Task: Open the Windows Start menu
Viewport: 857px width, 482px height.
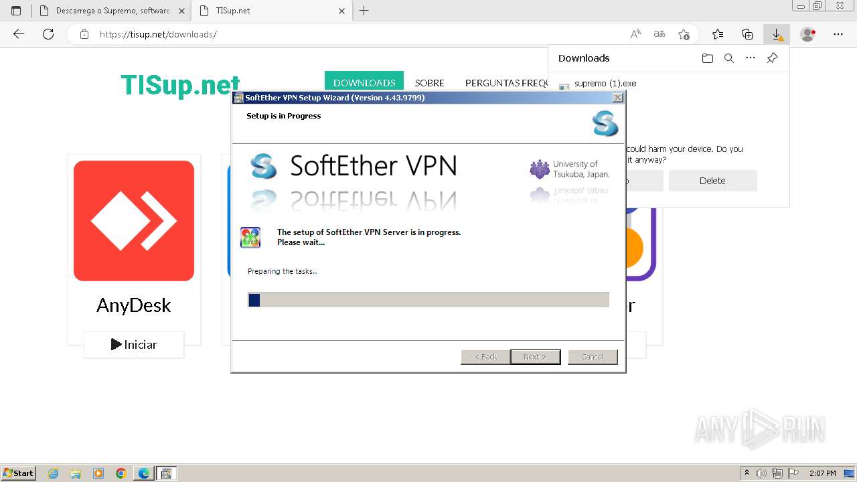Action: click(x=19, y=473)
